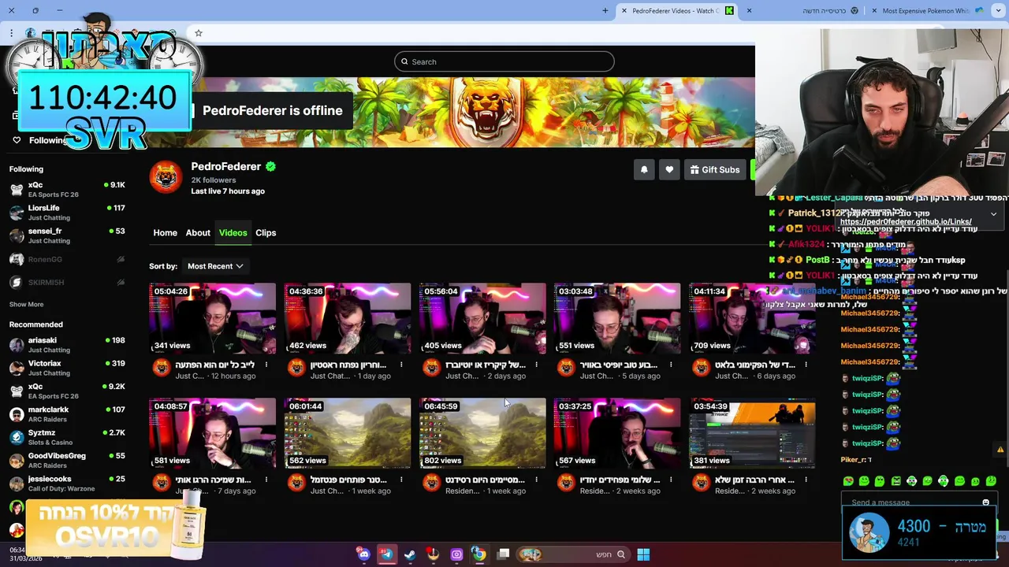Select the Videos tab
The height and width of the screenshot is (567, 1009).
(233, 232)
